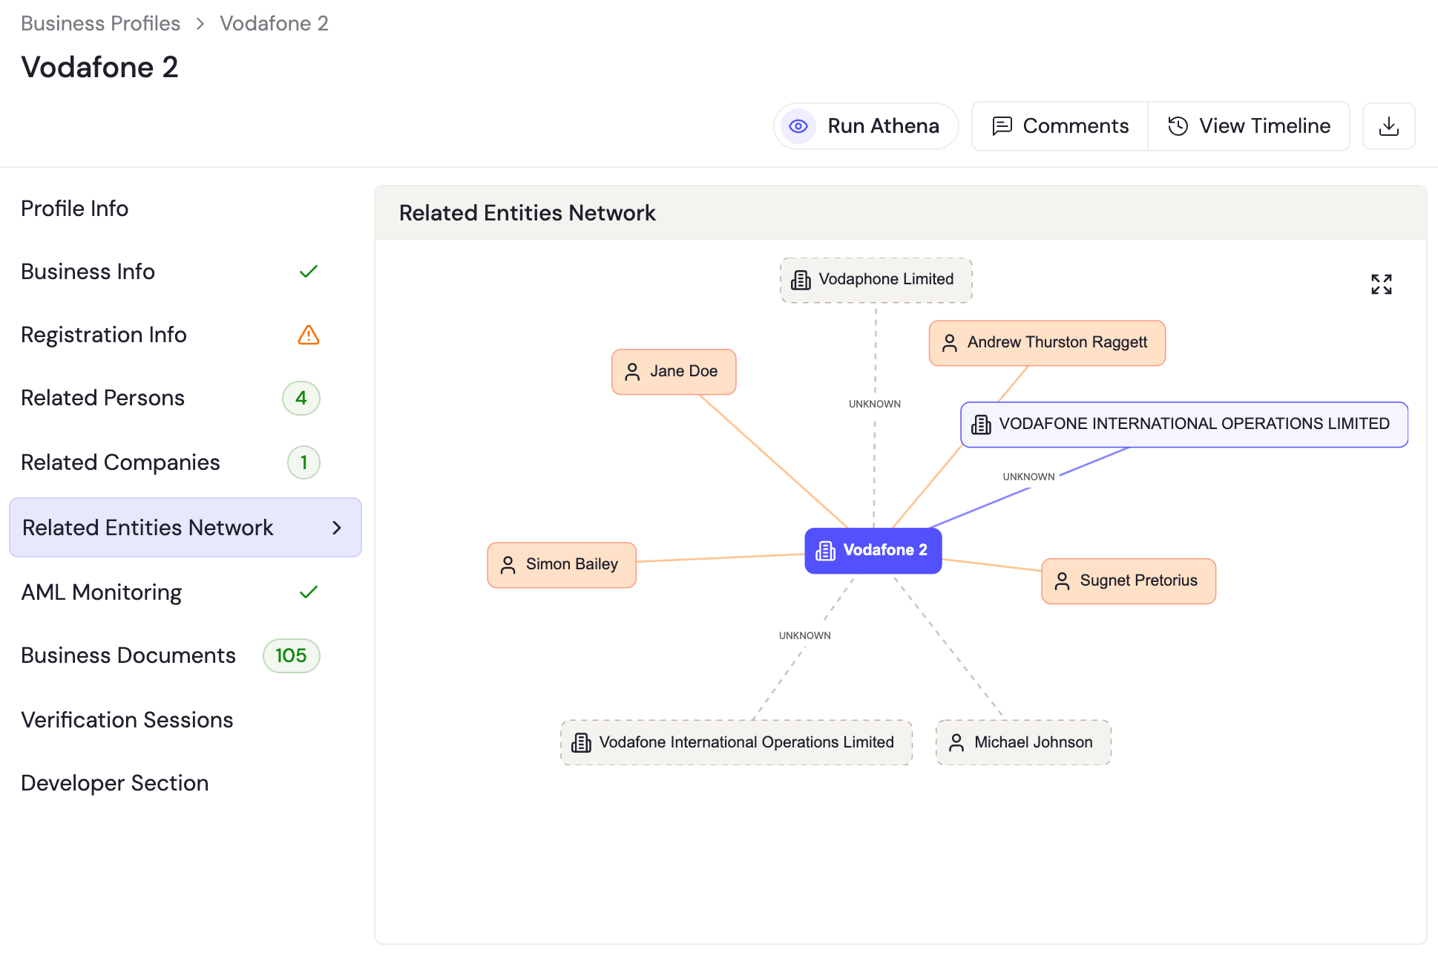This screenshot has height=962, width=1438.
Task: Click the Vodafone 2 breadcrumb
Action: pos(274,24)
